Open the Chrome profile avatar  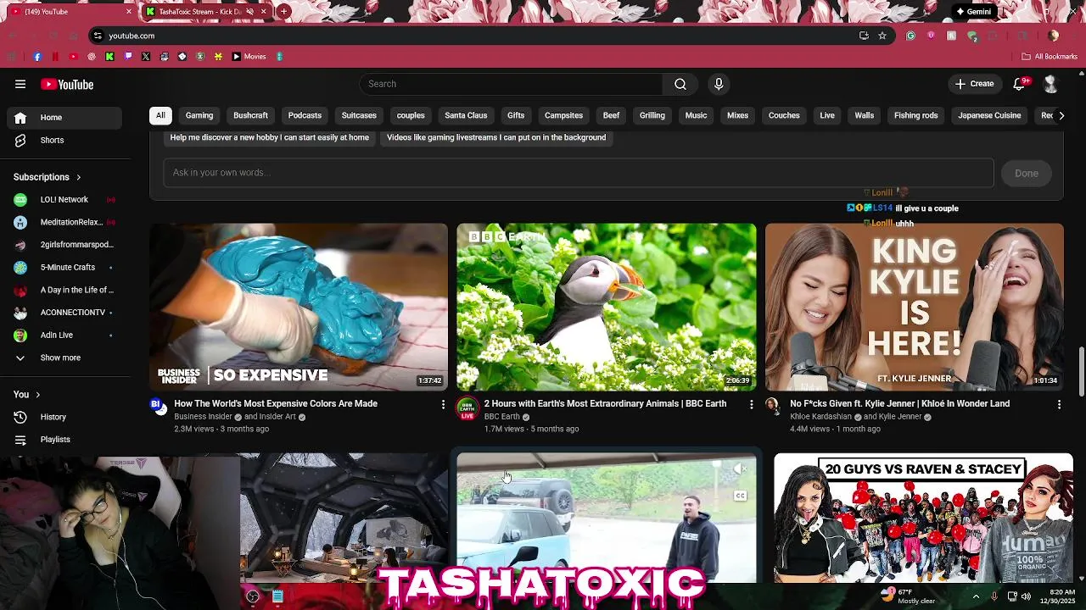[x=1053, y=36]
